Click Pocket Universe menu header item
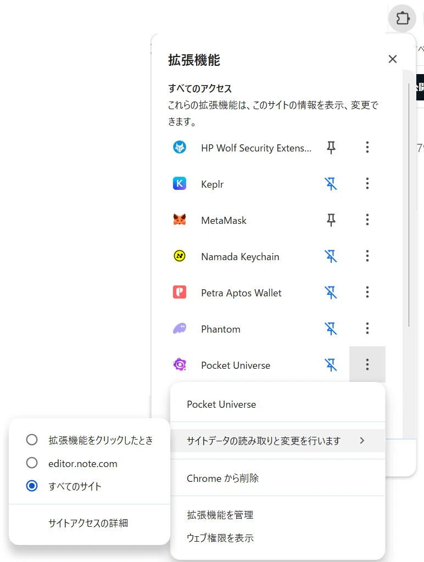Image resolution: width=424 pixels, height=562 pixels. [278, 404]
